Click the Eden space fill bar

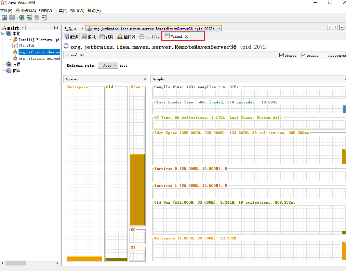[138, 190]
